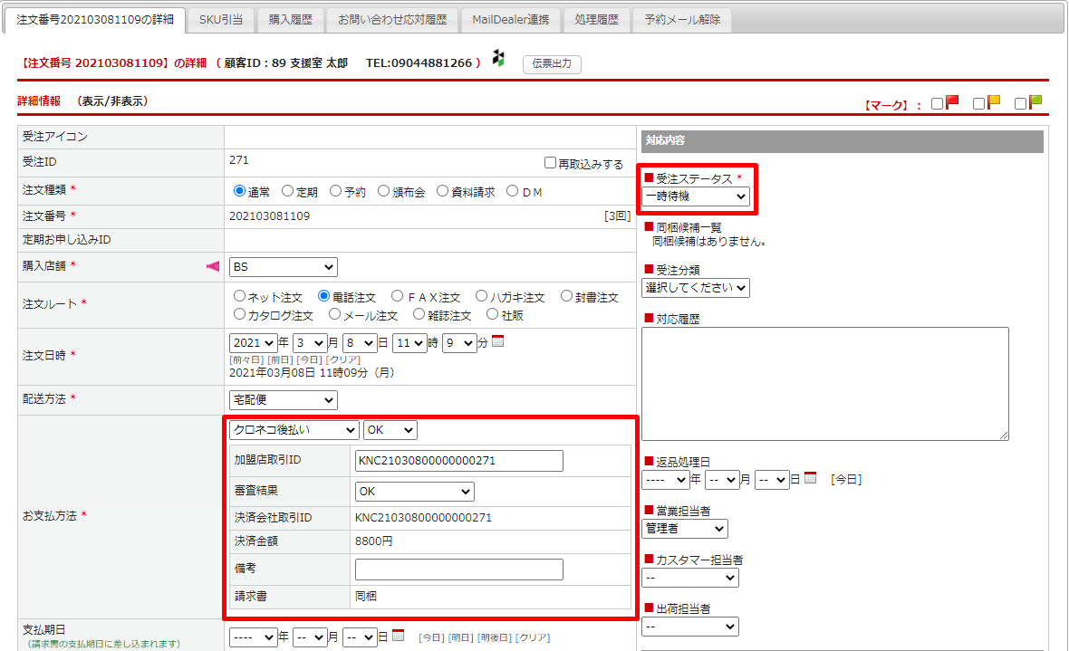Open the 配送方法 宅配便 dropdown
Viewport: 1069px width, 651px height.
click(283, 399)
